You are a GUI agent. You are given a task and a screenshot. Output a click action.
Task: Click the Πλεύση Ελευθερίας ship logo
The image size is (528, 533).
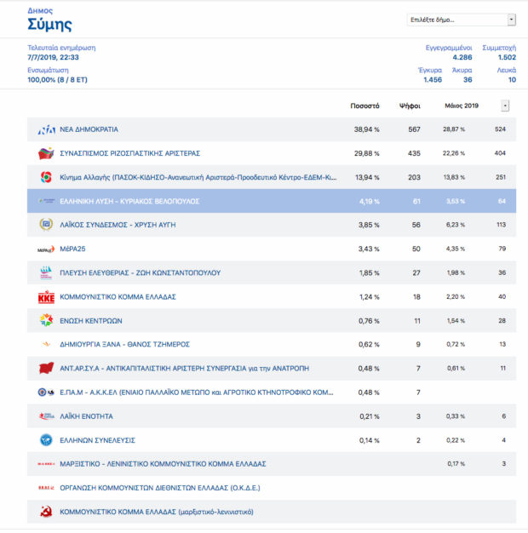pyautogui.click(x=46, y=272)
